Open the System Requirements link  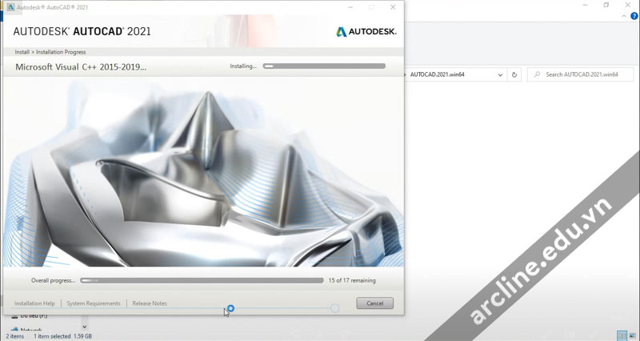94,303
